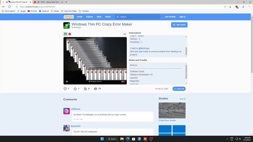Open fullscreen mode for the project stage
This screenshot has height=142, width=253.
click(x=125, y=34)
